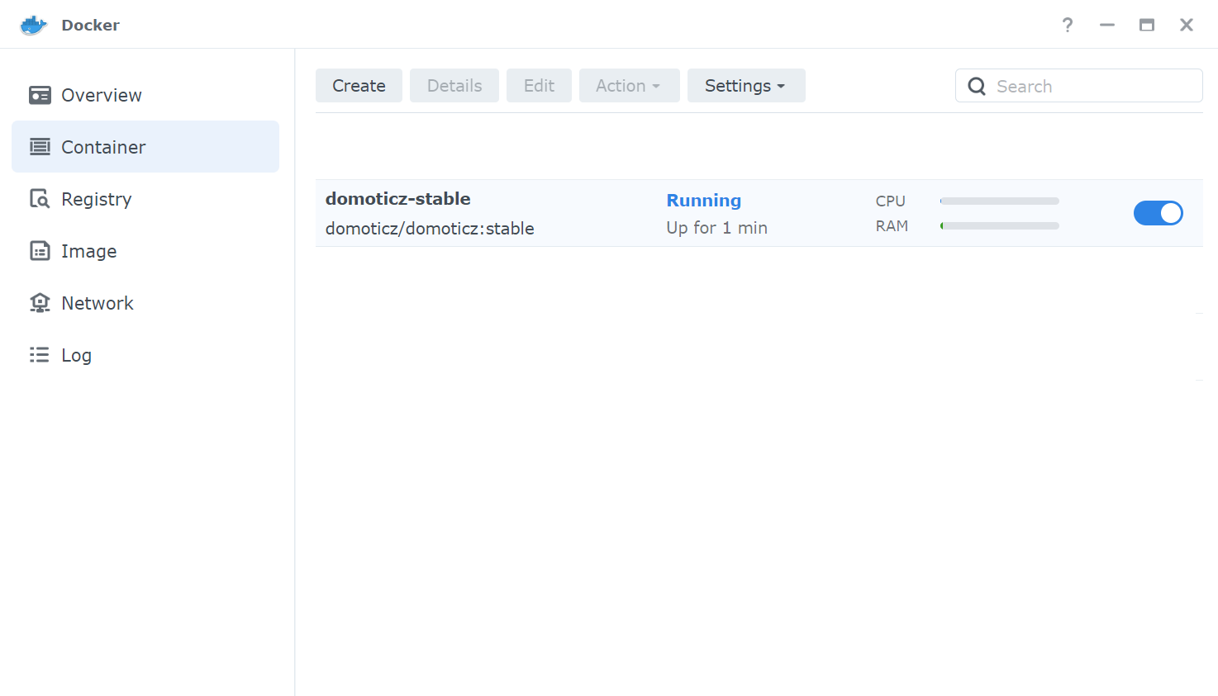This screenshot has width=1218, height=696.
Task: Expand the Settings dropdown
Action: point(746,86)
